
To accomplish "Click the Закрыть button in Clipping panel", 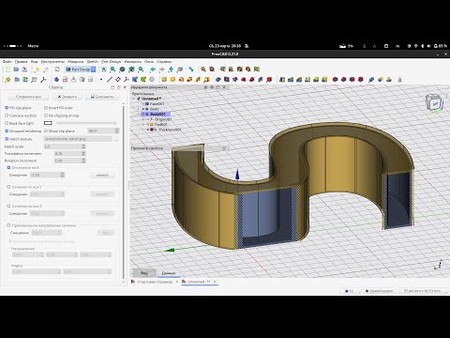I will pyautogui.click(x=67, y=97).
